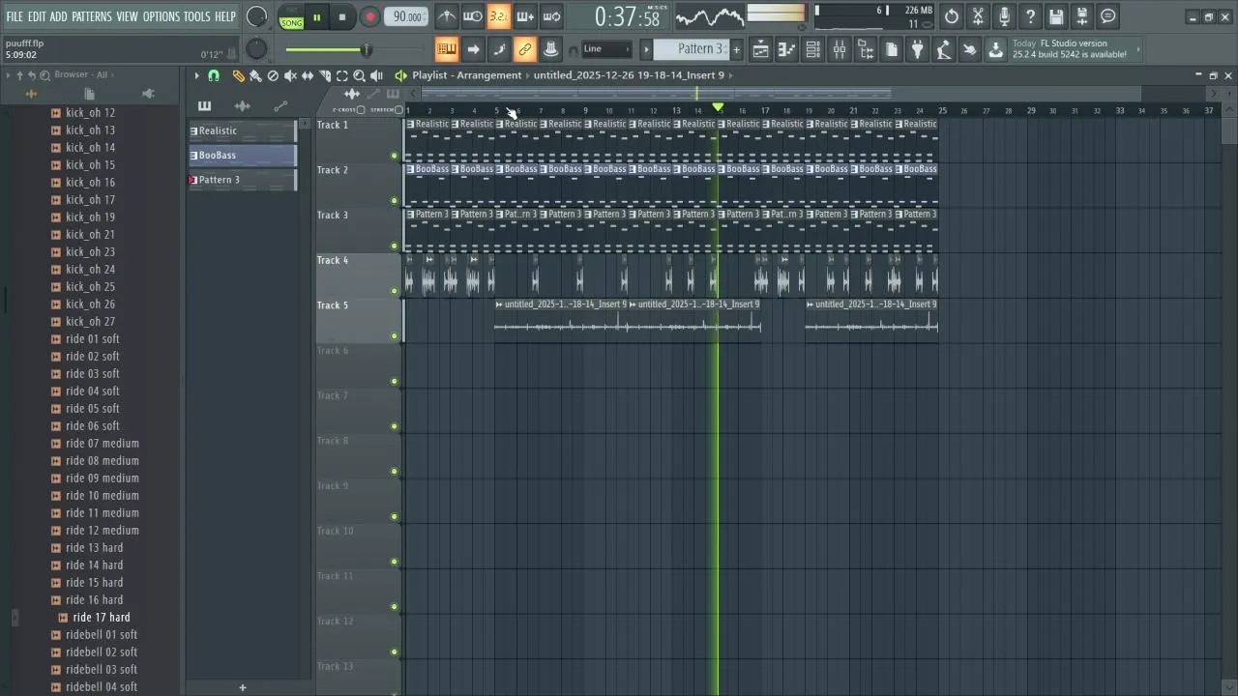Toggle typing keyboard to piano icon
1238x696 pixels.
[446, 49]
